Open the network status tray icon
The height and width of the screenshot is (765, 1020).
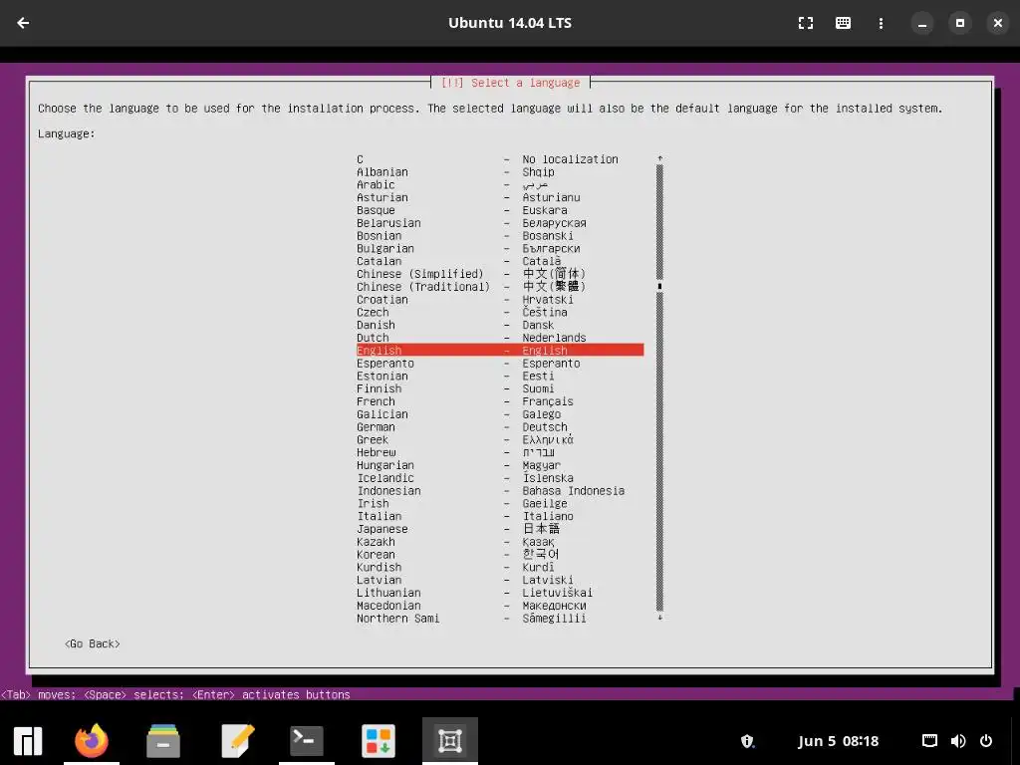[929, 741]
